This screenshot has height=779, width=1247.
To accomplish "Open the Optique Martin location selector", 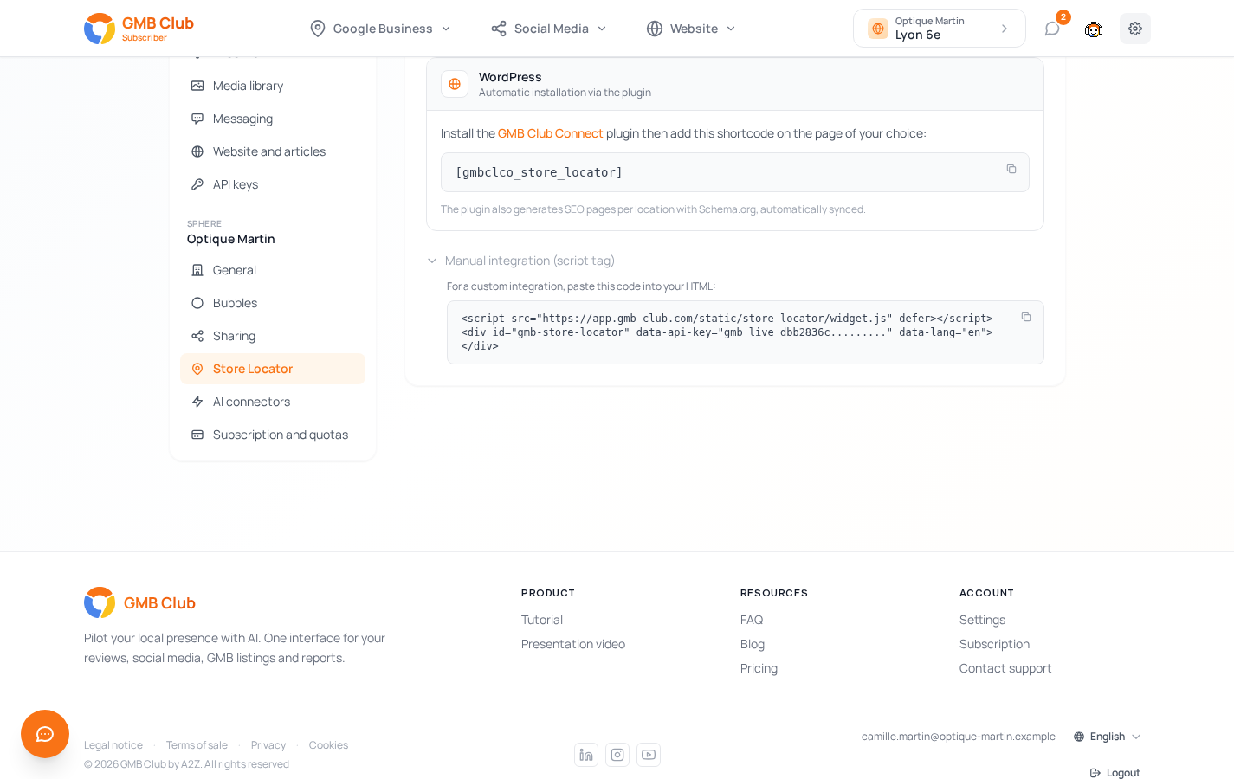I will pyautogui.click(x=940, y=29).
